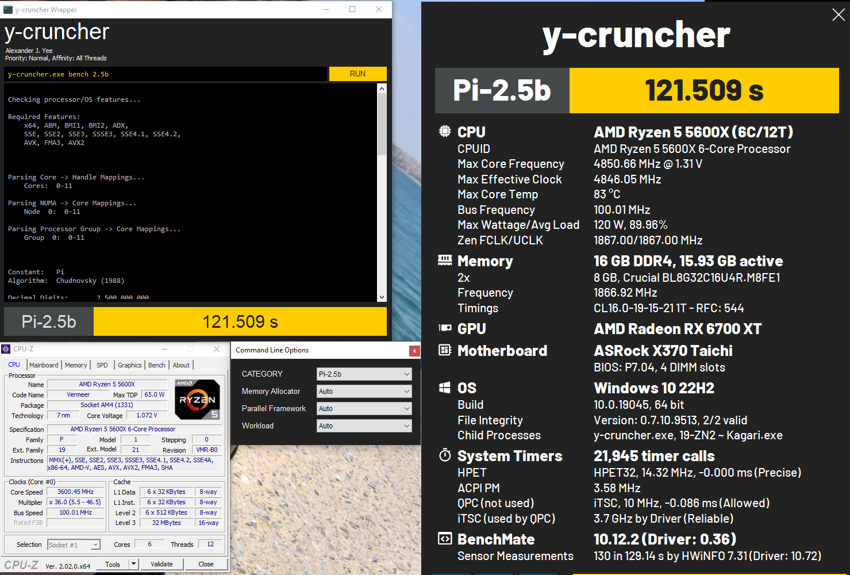Viewport: 850px width, 575px height.
Task: Click the Memory module icon in BenchMate panel
Action: [x=445, y=260]
